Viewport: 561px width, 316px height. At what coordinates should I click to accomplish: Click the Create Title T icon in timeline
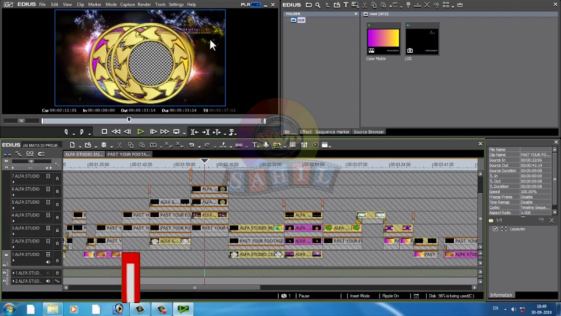(x=255, y=145)
